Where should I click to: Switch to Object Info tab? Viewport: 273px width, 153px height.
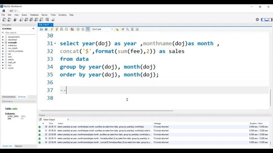(x=7, y=146)
